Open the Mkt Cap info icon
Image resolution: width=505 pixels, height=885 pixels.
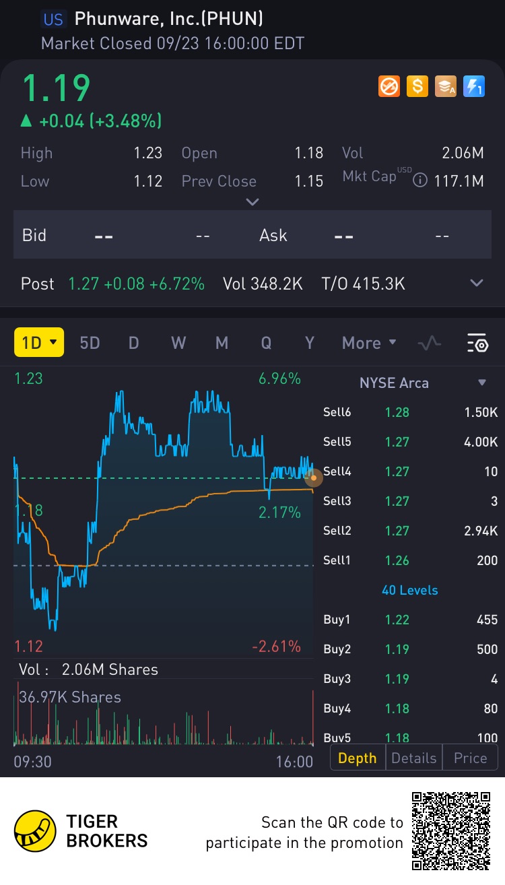coord(420,181)
